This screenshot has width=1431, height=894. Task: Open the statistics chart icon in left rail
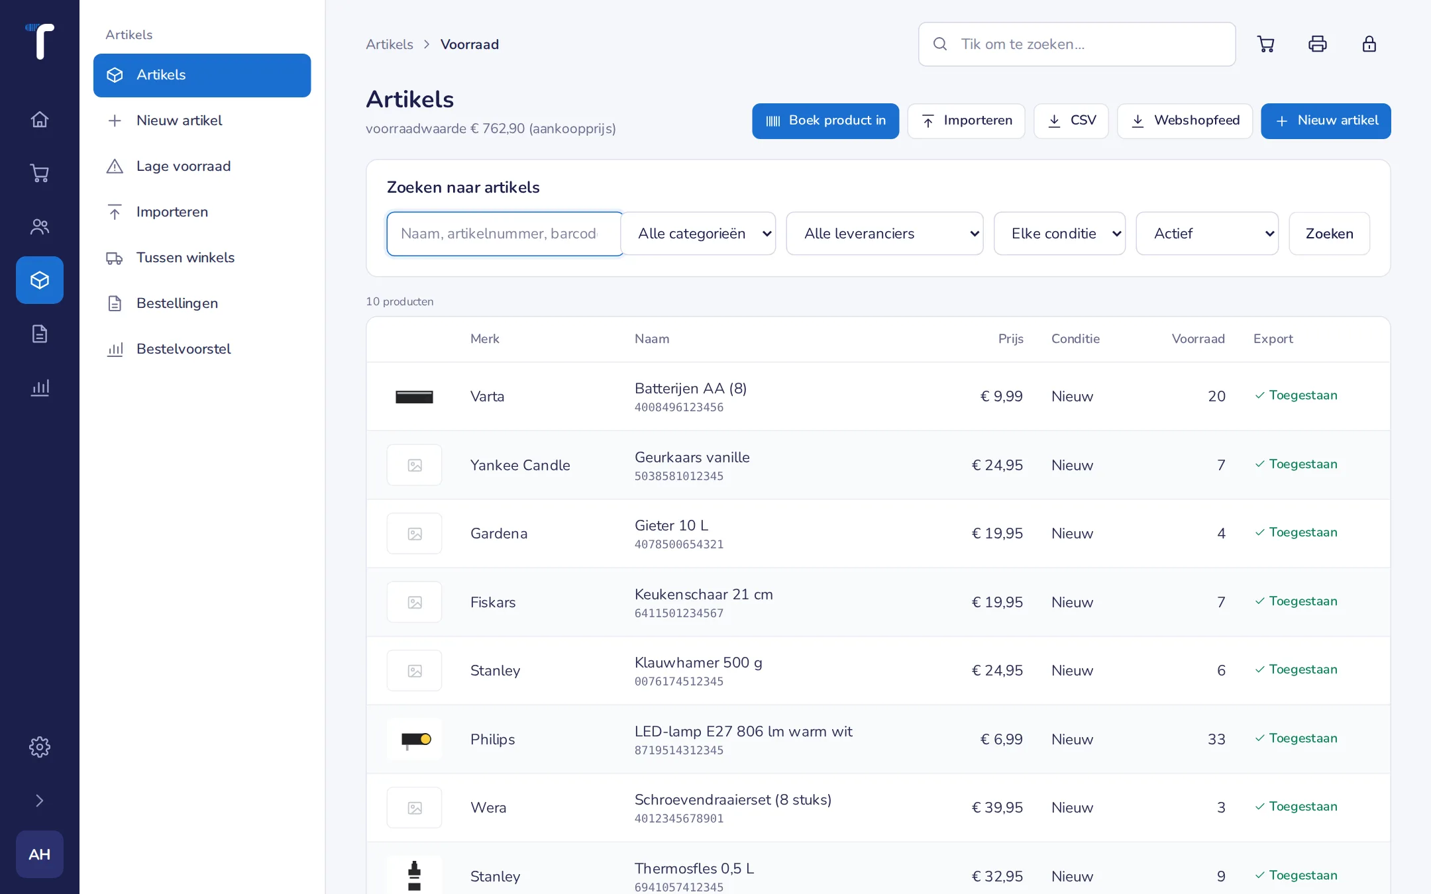[x=40, y=387]
